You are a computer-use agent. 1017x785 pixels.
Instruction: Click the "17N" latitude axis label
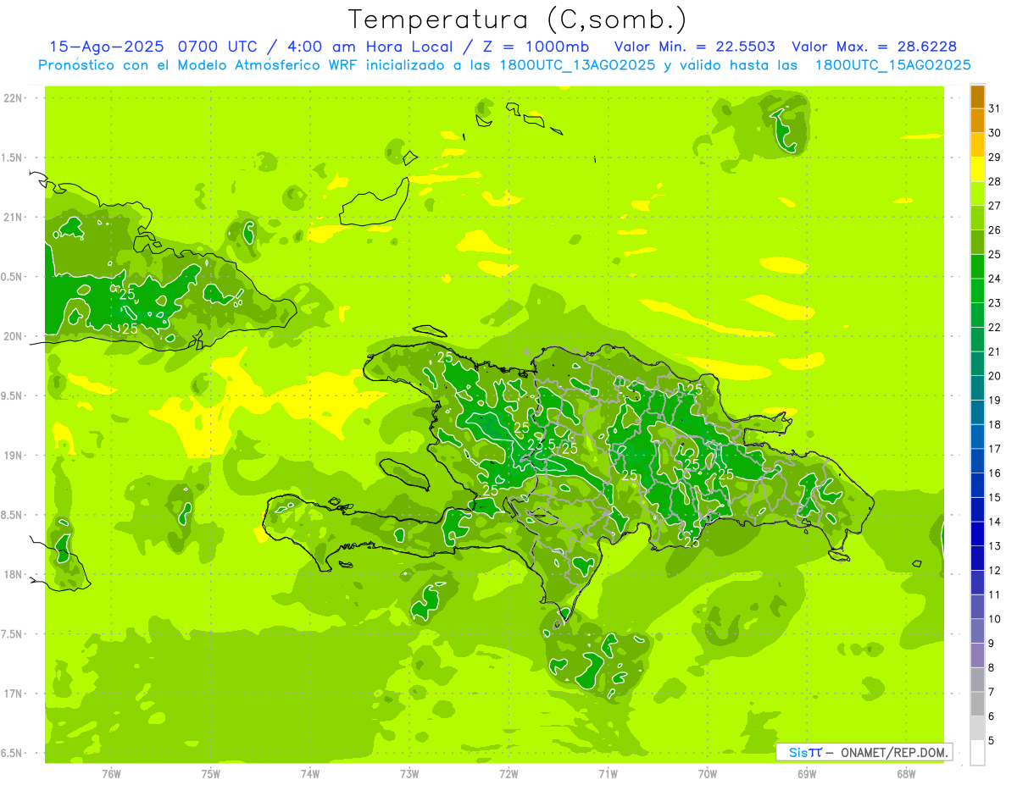tap(14, 694)
